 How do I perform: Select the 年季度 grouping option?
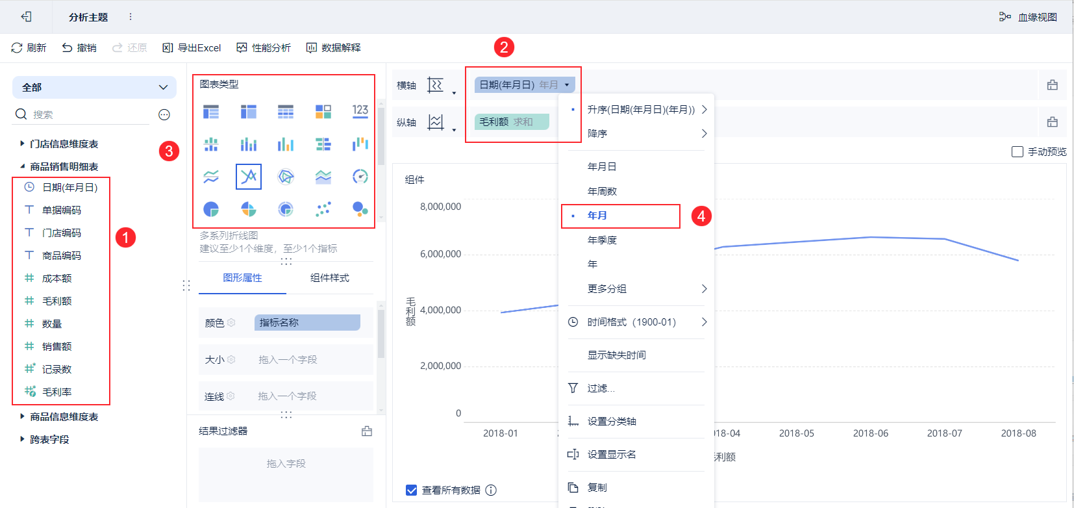click(x=602, y=240)
